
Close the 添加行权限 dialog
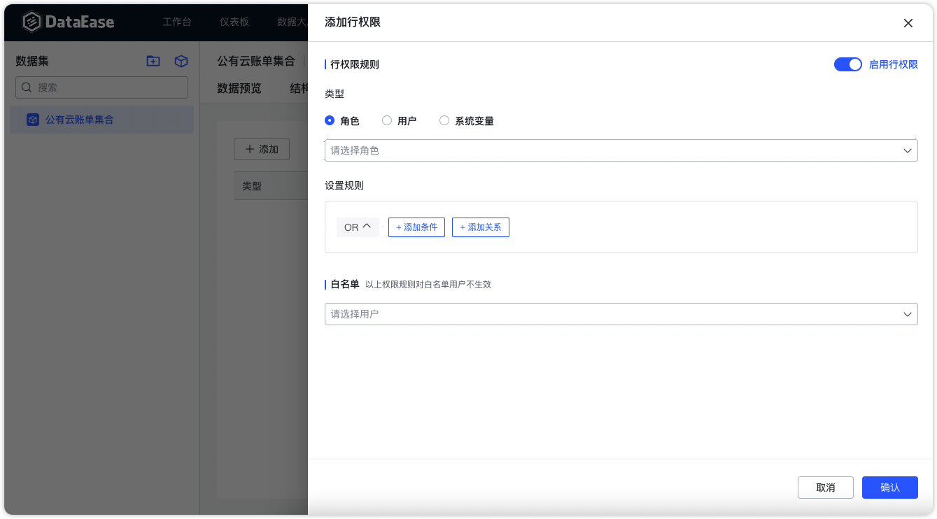908,23
